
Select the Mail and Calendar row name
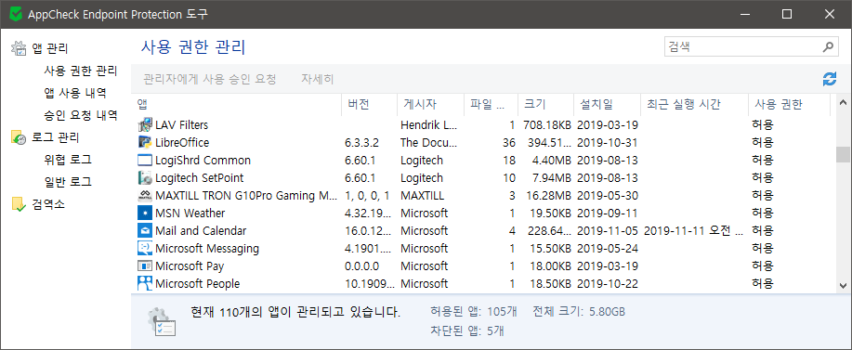tap(201, 230)
